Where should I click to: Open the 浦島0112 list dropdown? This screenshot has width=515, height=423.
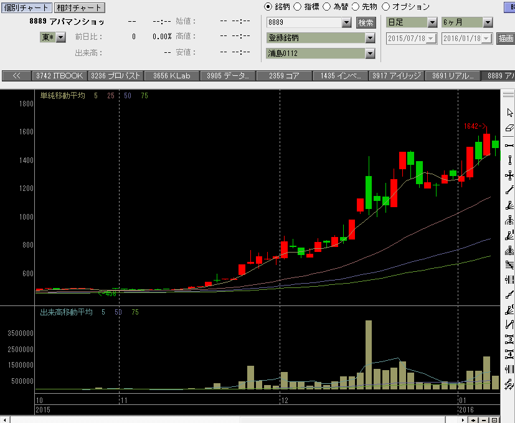(x=370, y=53)
